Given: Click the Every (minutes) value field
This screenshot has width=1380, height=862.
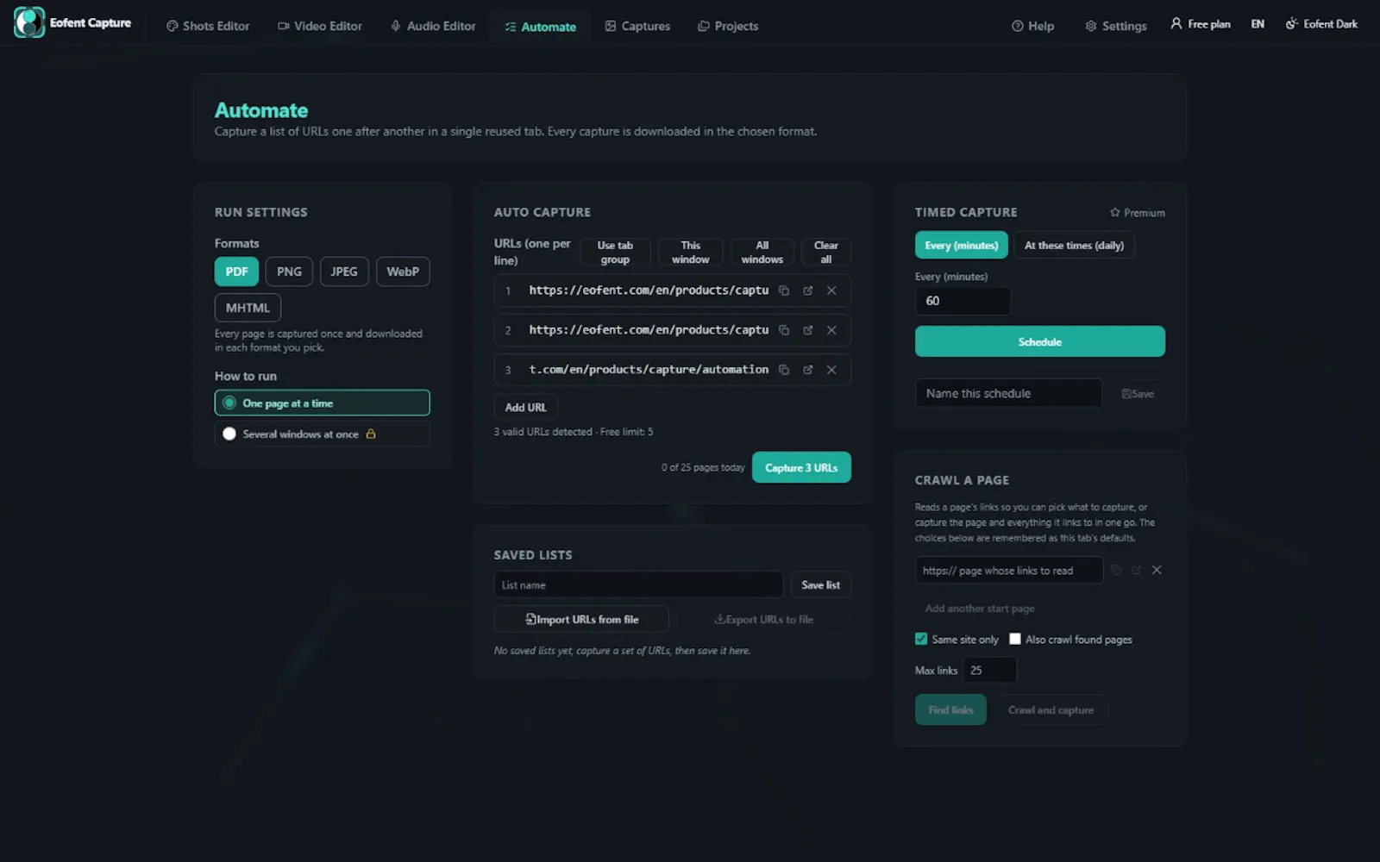Looking at the screenshot, I should click(963, 301).
